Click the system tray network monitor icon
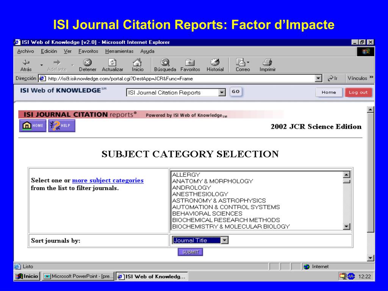The image size is (388, 291). pos(343,276)
